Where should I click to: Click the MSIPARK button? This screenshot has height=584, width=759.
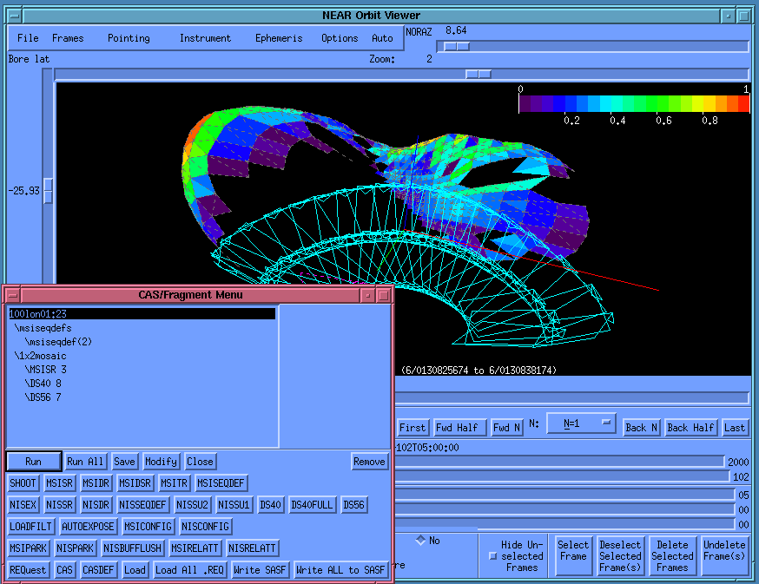(x=28, y=548)
